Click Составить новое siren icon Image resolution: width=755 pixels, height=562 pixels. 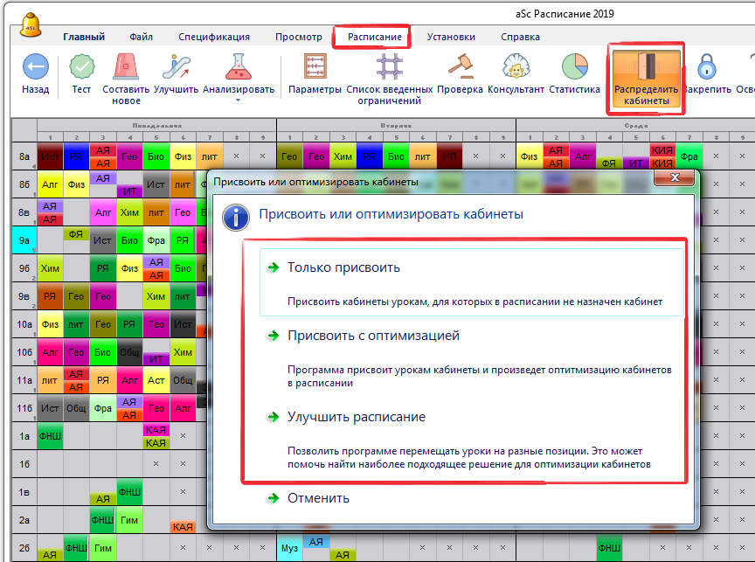pos(126,68)
